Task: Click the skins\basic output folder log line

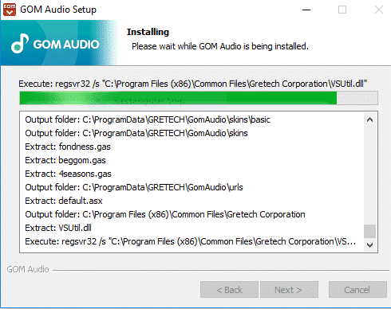Action: click(148, 119)
